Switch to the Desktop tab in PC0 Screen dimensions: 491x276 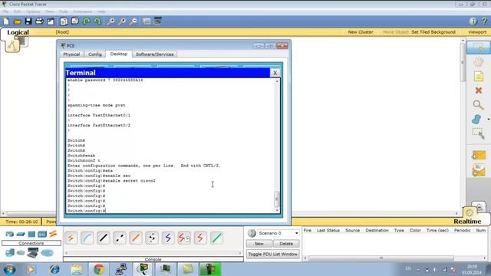(119, 54)
